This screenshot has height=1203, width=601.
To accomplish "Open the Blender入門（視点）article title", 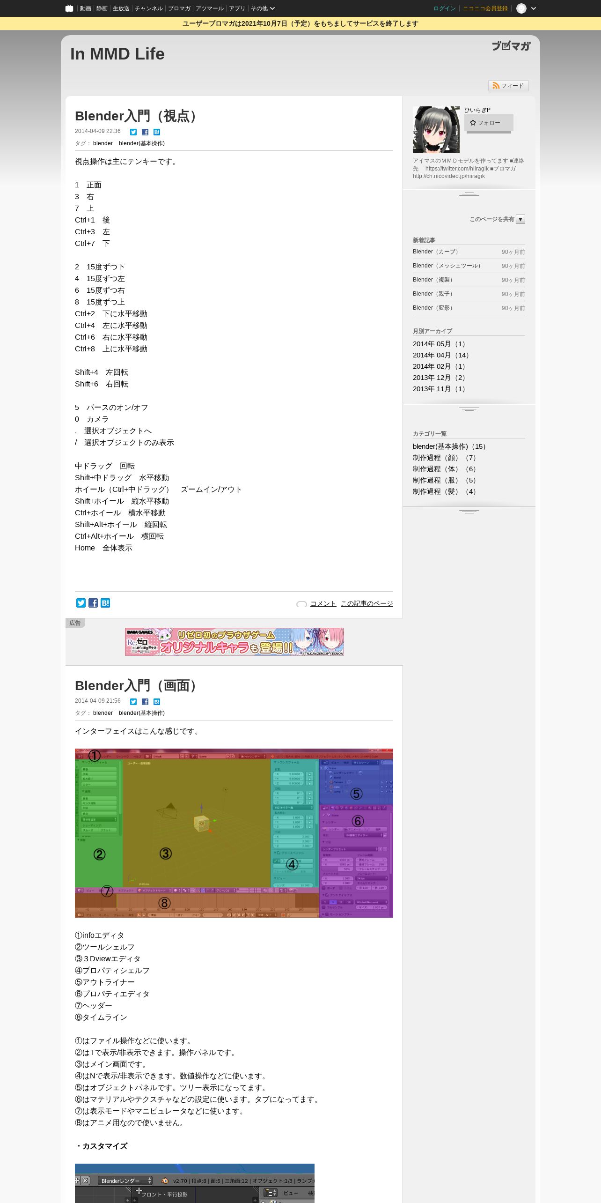I will click(x=138, y=116).
